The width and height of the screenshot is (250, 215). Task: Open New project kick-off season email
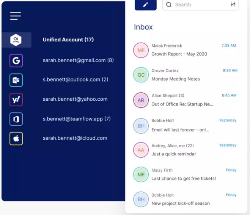(x=180, y=203)
